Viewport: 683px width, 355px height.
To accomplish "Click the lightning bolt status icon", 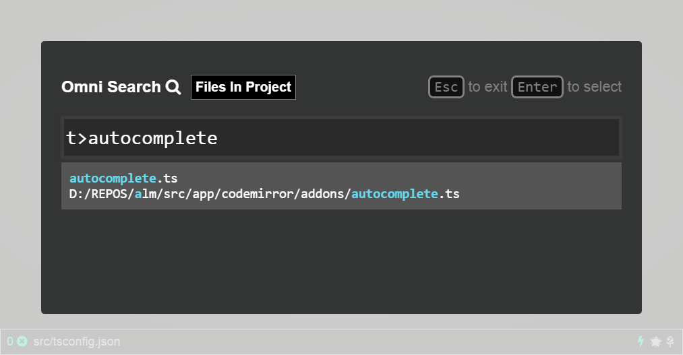I will click(x=641, y=342).
